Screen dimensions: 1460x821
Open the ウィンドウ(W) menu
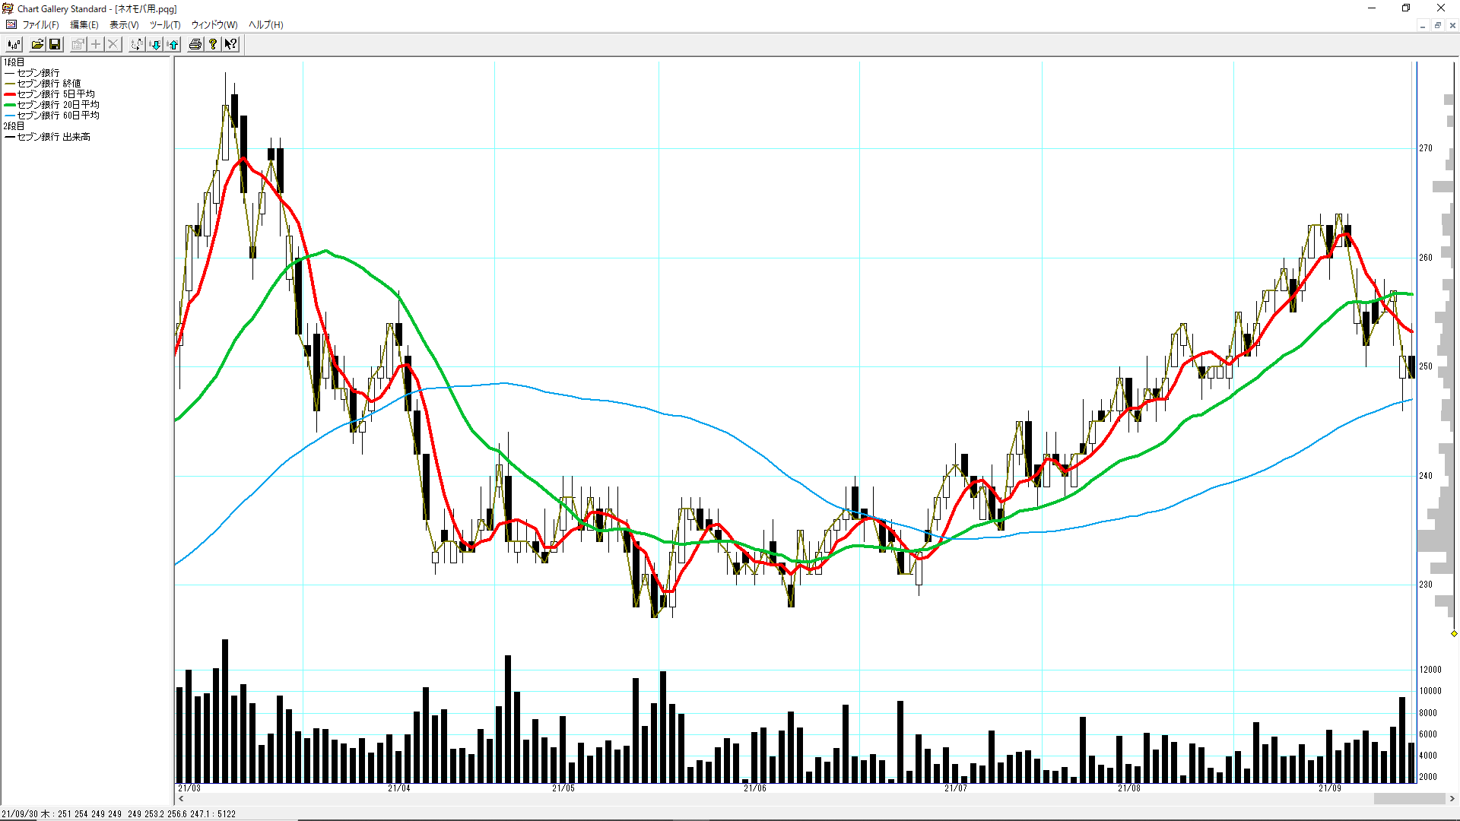tap(214, 25)
